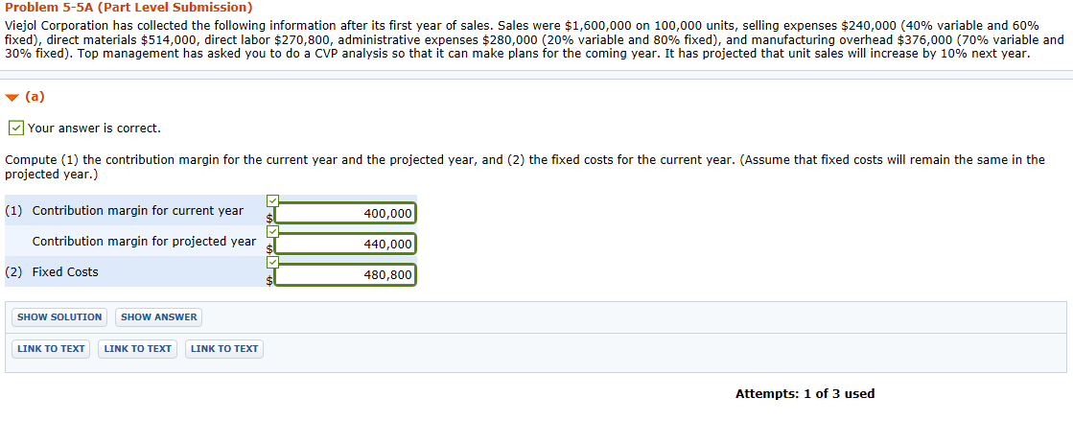1073x421 pixels.
Task: Click checkmark icon above Fixed Costs field
Action: [272, 262]
